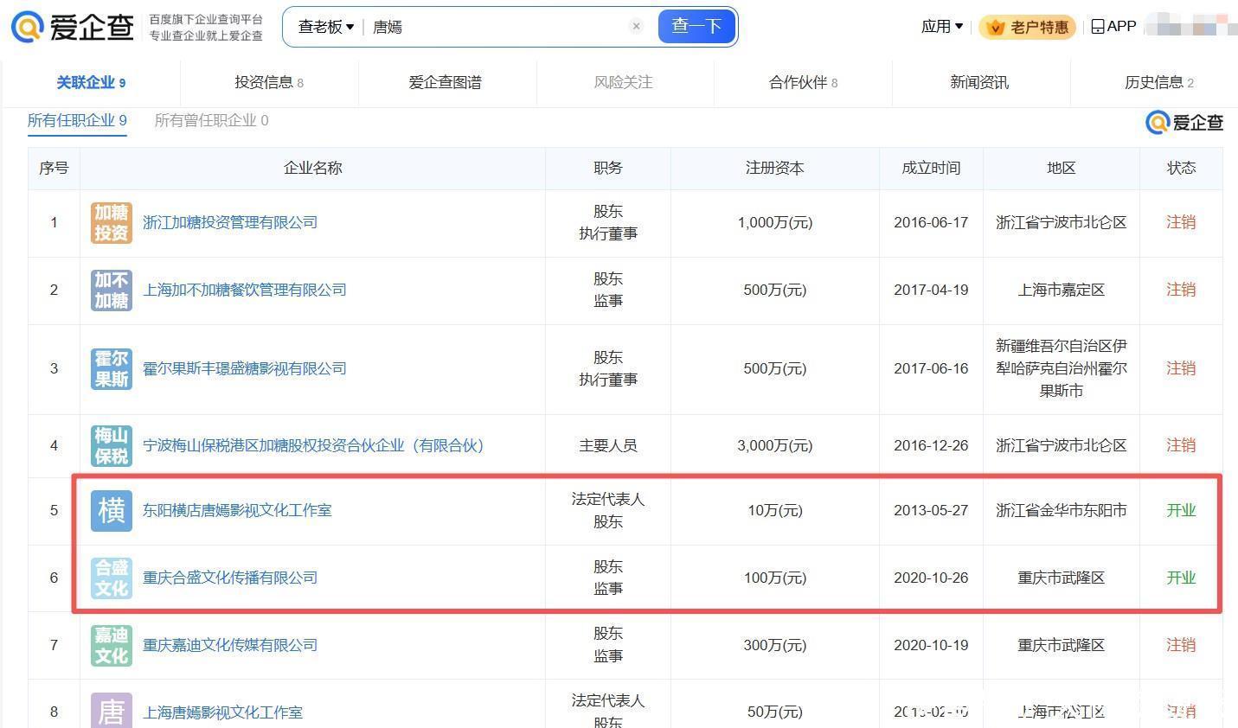Click the 爱企查 logo in header
Image resolution: width=1238 pixels, height=728 pixels.
click(x=73, y=27)
